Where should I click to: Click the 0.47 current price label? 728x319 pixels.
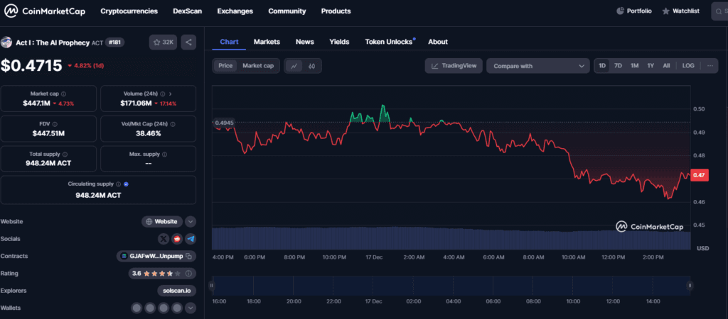[x=700, y=175]
